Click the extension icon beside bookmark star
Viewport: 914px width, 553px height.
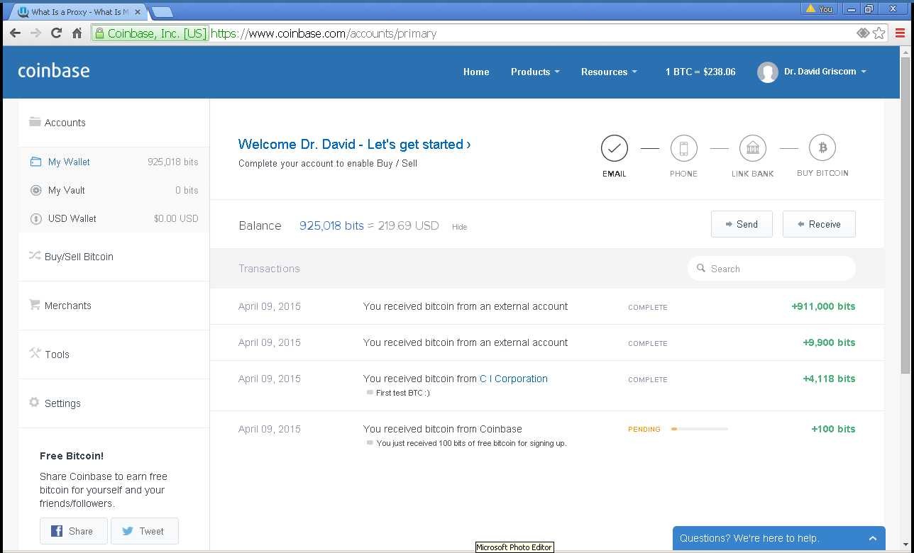(x=863, y=33)
